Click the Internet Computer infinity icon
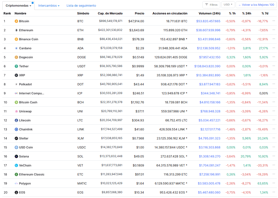The width and height of the screenshot is (278, 198). (x=16, y=93)
